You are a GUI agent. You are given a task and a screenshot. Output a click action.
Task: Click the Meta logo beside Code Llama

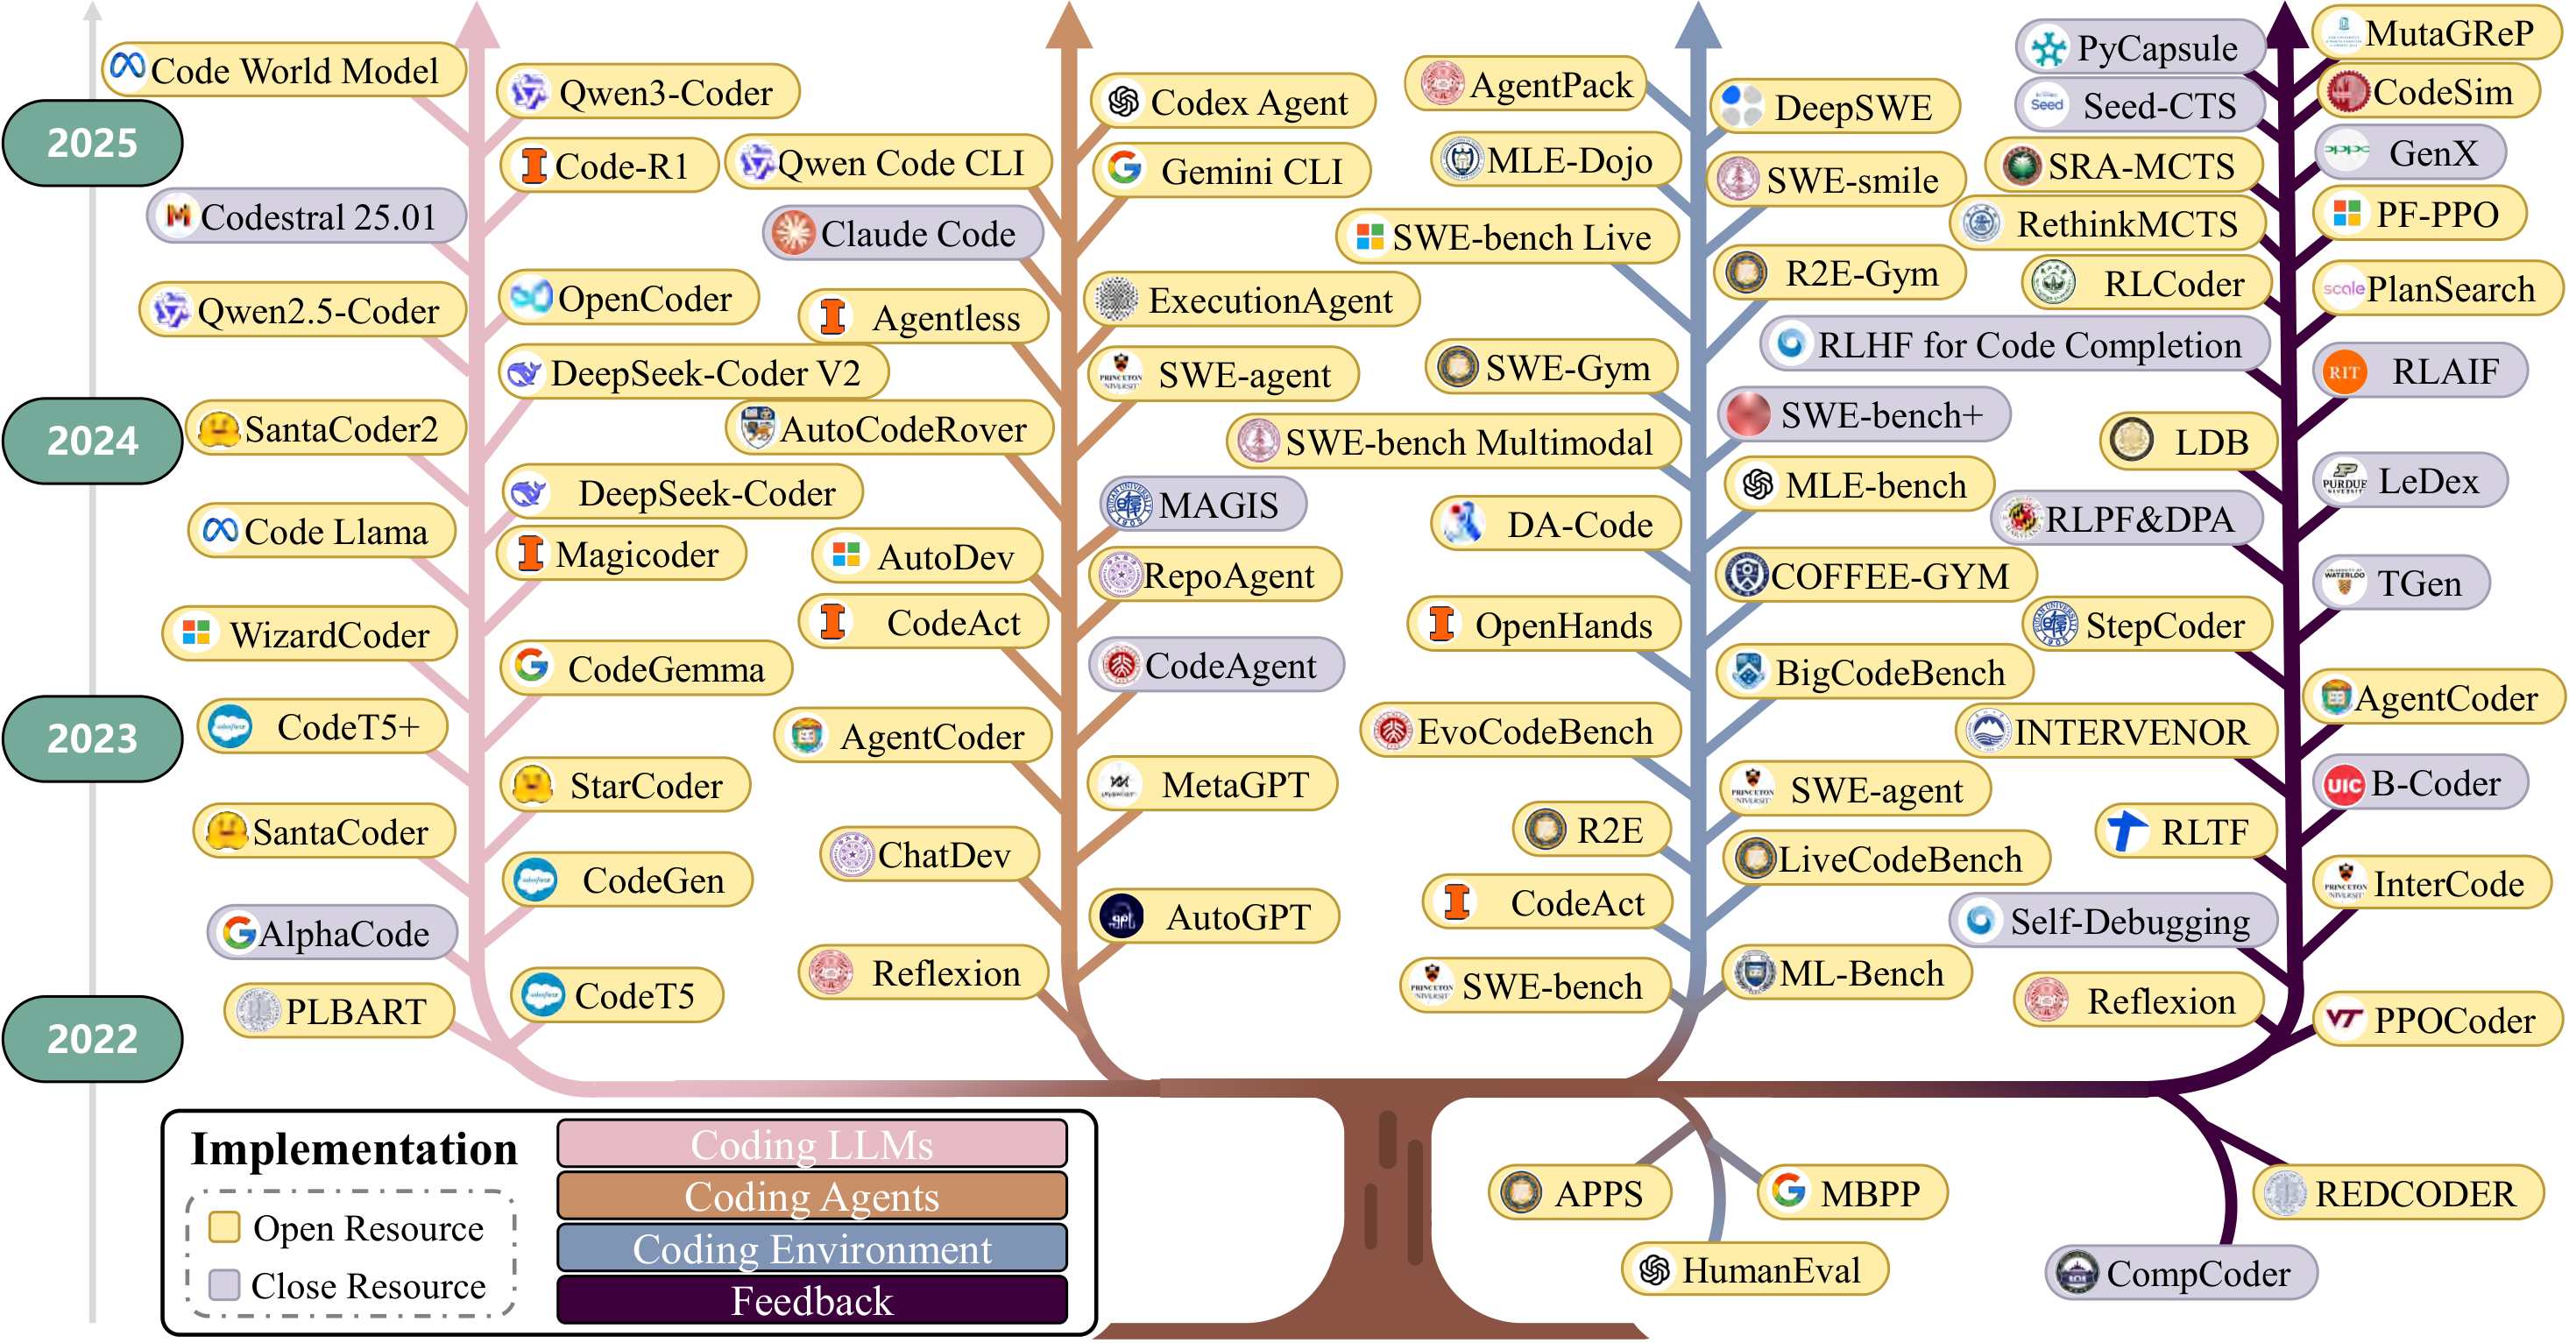[x=219, y=529]
